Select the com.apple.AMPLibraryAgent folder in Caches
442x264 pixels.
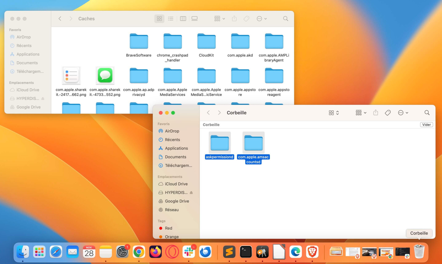[274, 41]
